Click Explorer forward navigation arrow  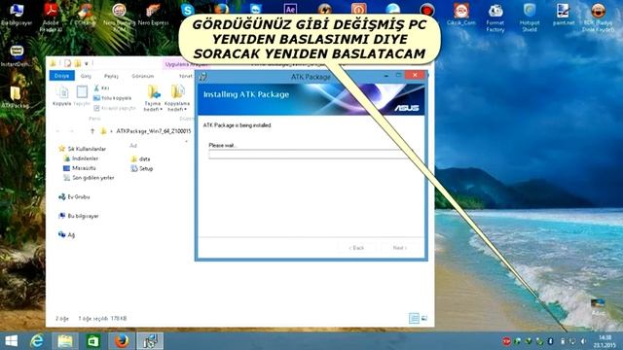[x=72, y=131]
